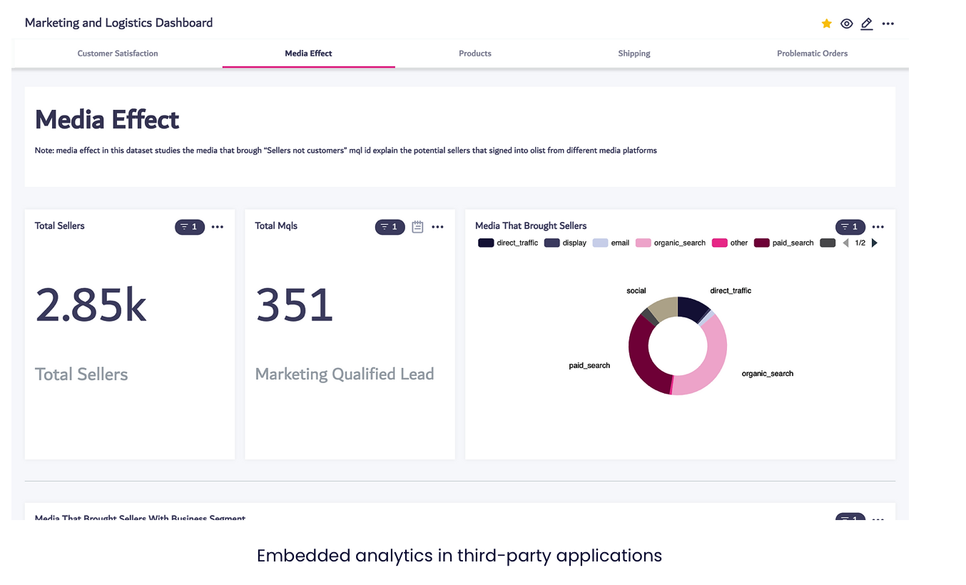Toggle dashboard view eye icon
Image resolution: width=966 pixels, height=585 pixels.
click(846, 24)
